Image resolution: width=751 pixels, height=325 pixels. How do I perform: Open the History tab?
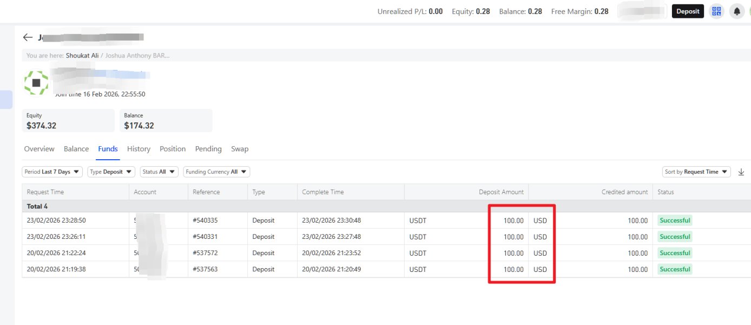(139, 149)
